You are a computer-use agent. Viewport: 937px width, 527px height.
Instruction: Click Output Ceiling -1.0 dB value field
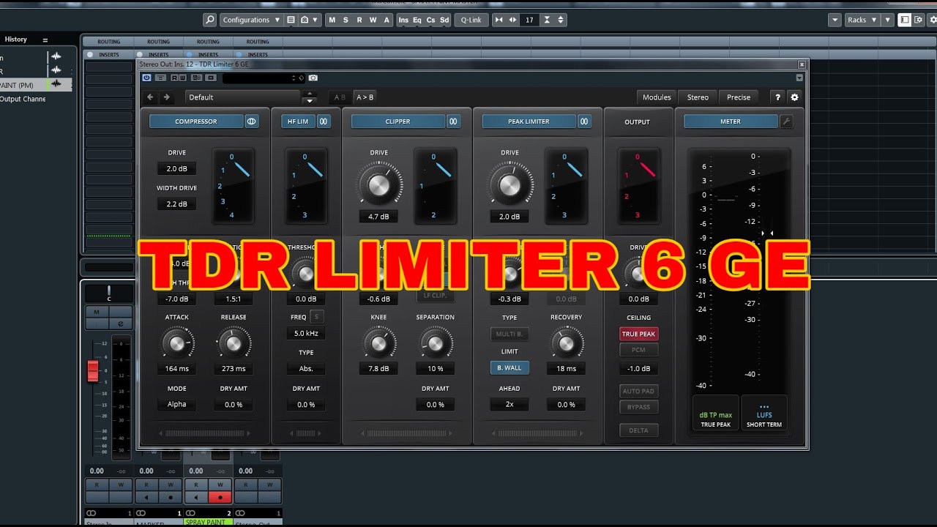pyautogui.click(x=638, y=369)
